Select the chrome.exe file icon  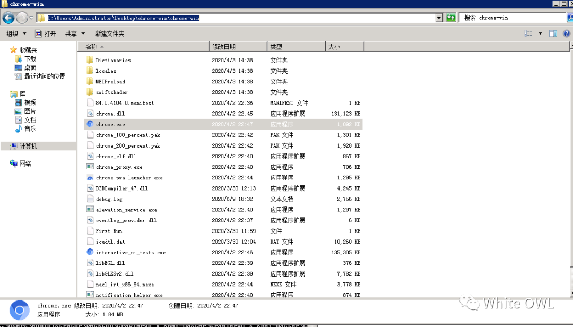tap(90, 124)
